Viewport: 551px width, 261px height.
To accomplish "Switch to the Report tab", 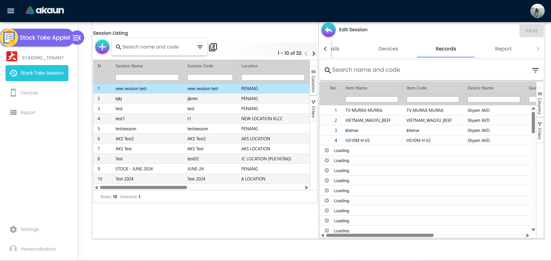I will point(503,49).
